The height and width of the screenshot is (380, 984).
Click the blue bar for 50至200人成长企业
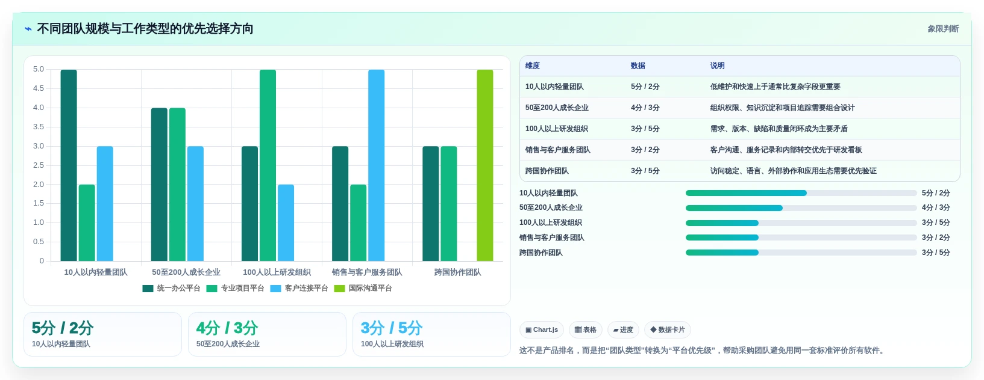(195, 204)
